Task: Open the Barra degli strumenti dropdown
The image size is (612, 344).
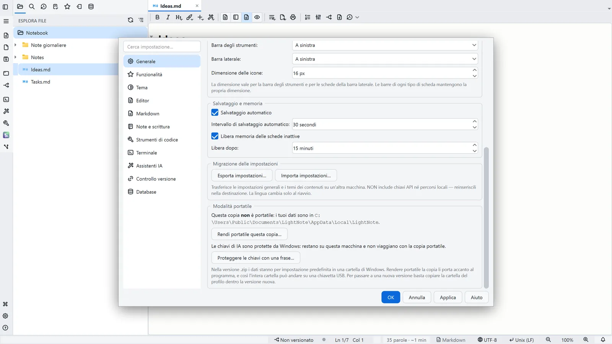Action: tap(385, 45)
